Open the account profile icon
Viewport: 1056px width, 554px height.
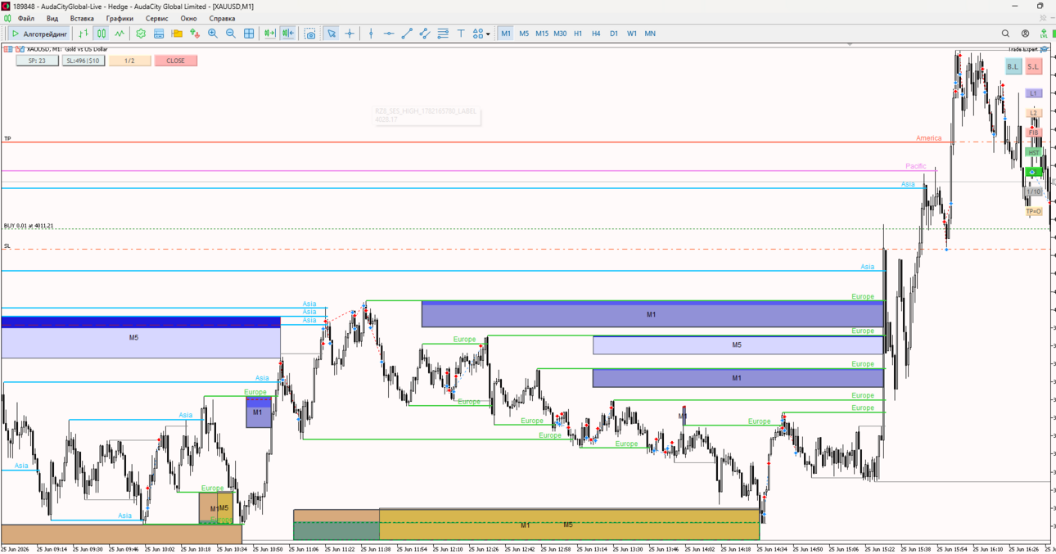tap(1025, 34)
